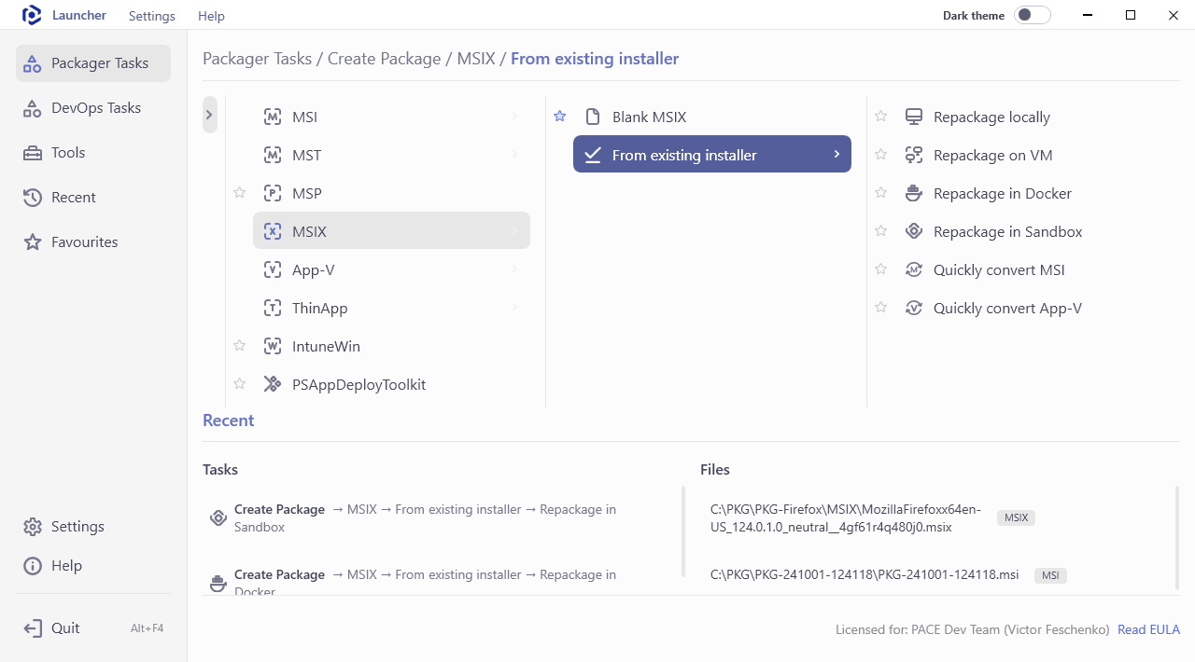
Task: Click the Help info icon in the sidebar
Action: [x=33, y=566]
